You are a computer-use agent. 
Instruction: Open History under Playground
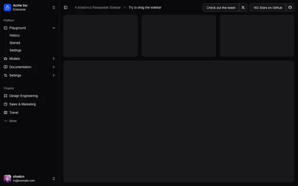14,35
